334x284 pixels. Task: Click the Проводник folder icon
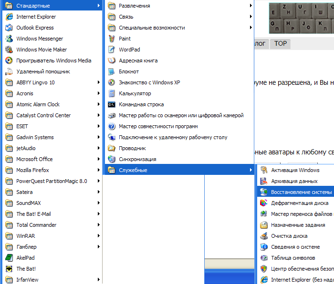112,148
